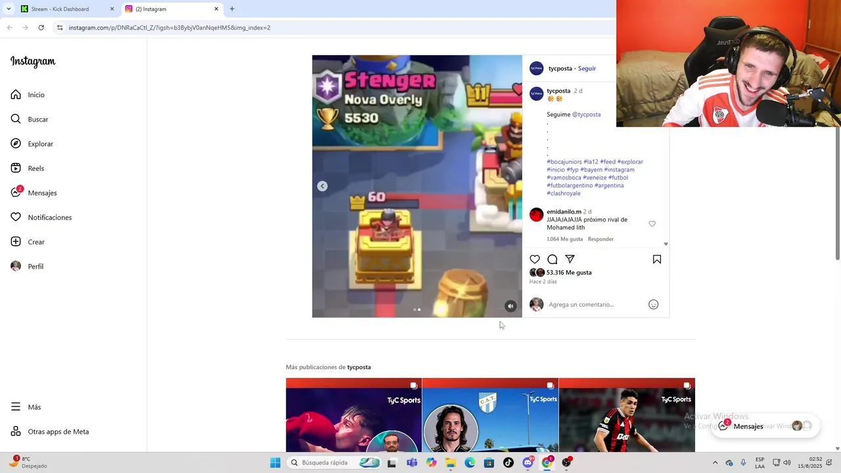Open tycposta profile from post header
This screenshot has width=841, height=473.
click(x=560, y=68)
